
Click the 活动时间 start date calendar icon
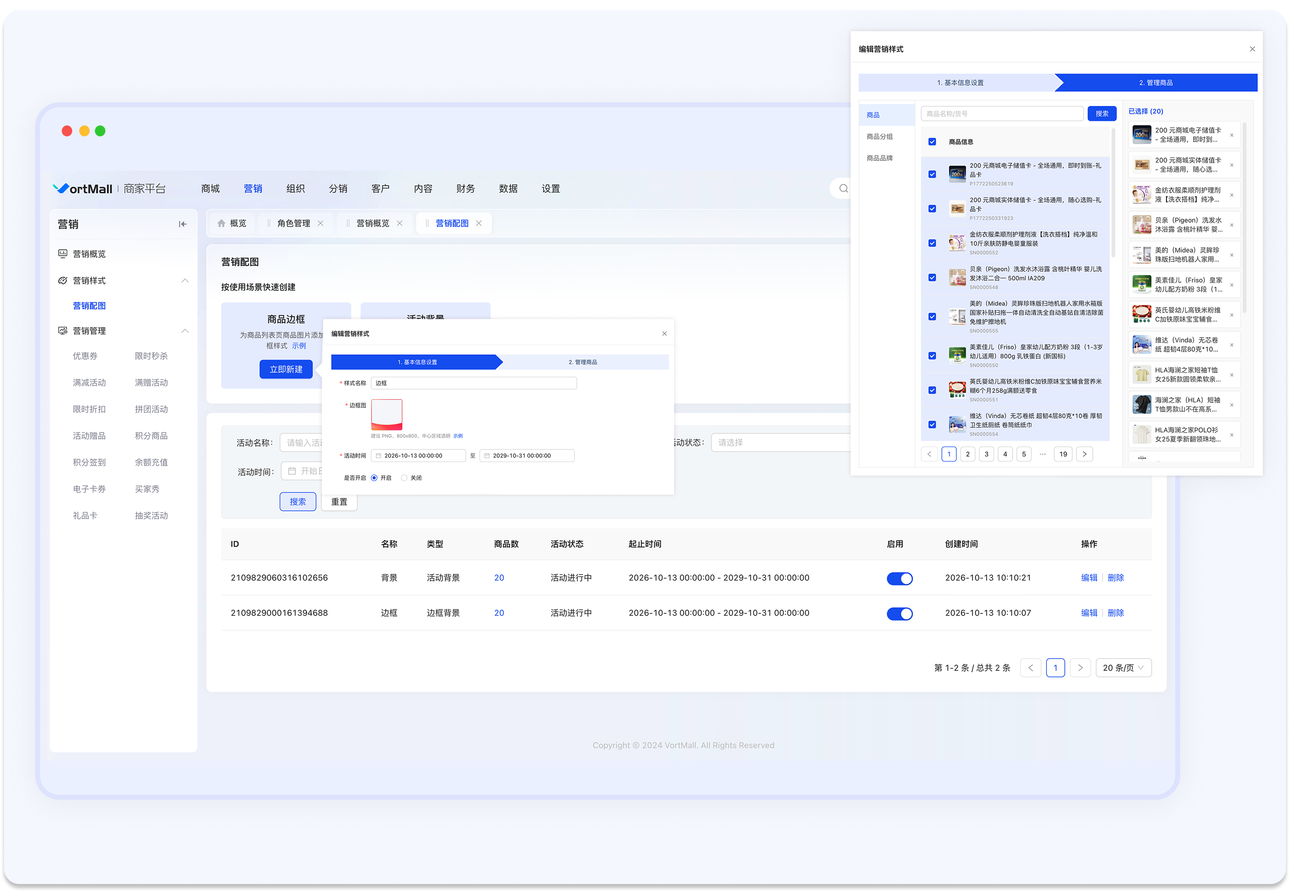pos(379,456)
